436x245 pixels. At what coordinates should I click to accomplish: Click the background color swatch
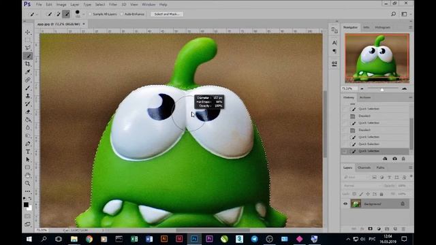[30, 208]
